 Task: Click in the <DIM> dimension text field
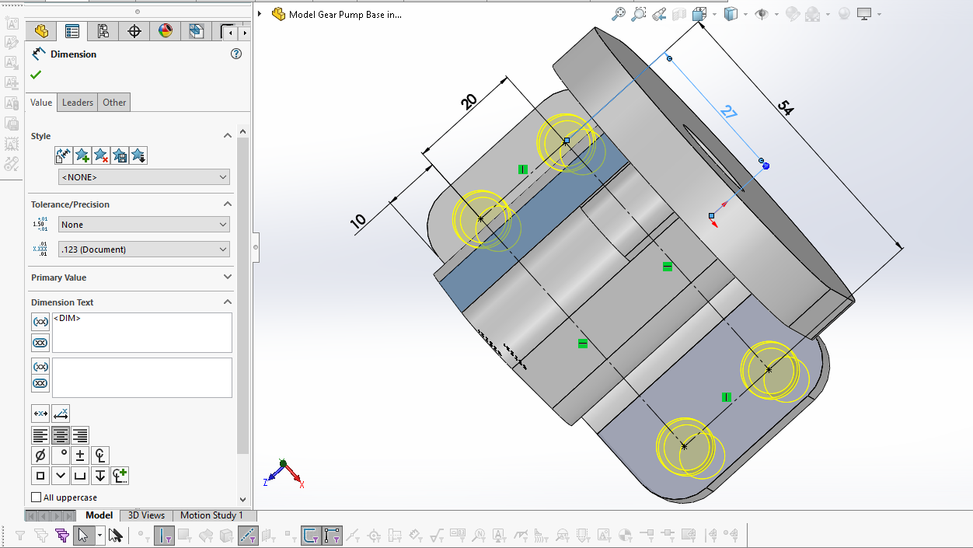141,333
